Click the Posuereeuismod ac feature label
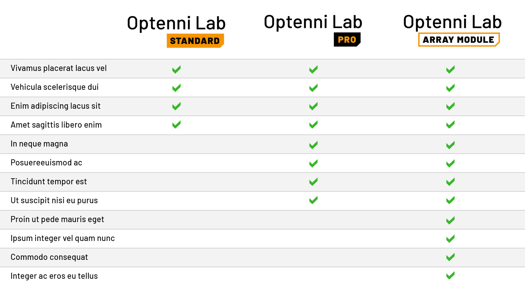The image size is (525, 296). (46, 163)
